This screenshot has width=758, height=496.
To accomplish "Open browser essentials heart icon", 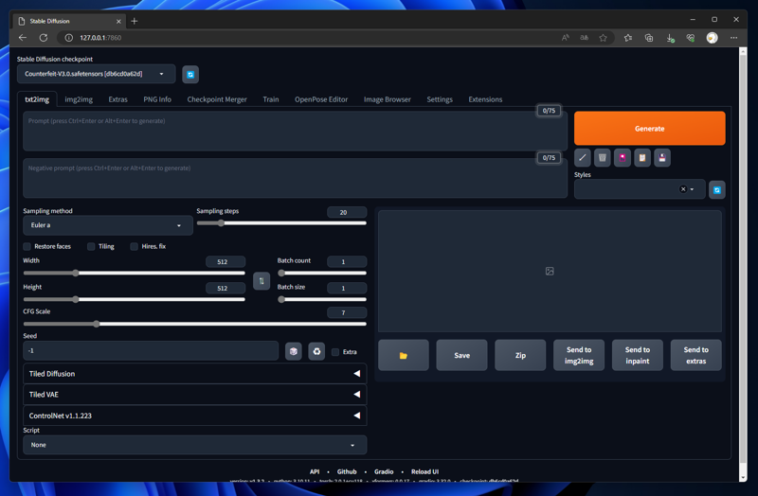I will pos(691,38).
